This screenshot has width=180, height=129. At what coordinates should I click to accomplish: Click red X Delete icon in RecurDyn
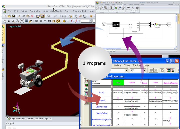pos(32,16)
